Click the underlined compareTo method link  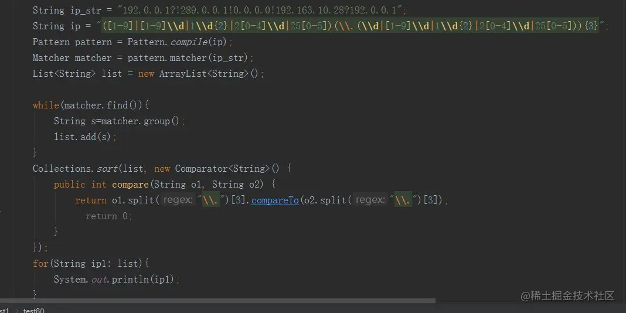click(275, 200)
